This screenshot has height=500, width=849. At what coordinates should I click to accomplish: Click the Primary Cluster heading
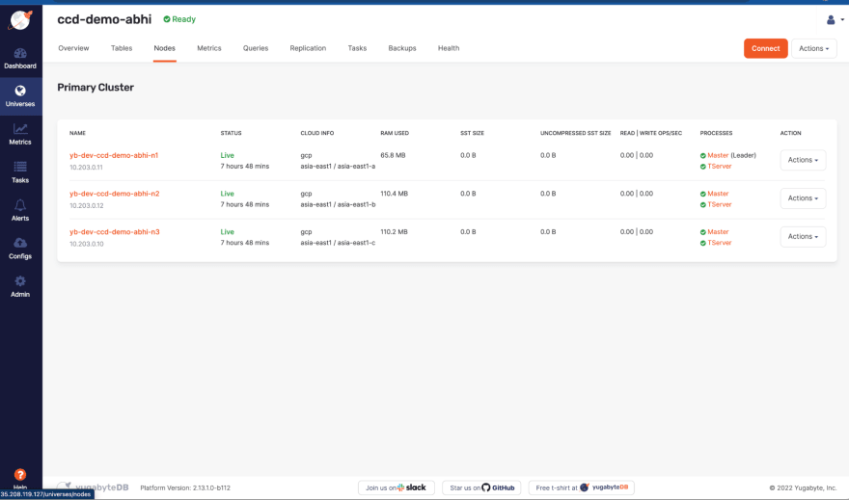point(96,88)
